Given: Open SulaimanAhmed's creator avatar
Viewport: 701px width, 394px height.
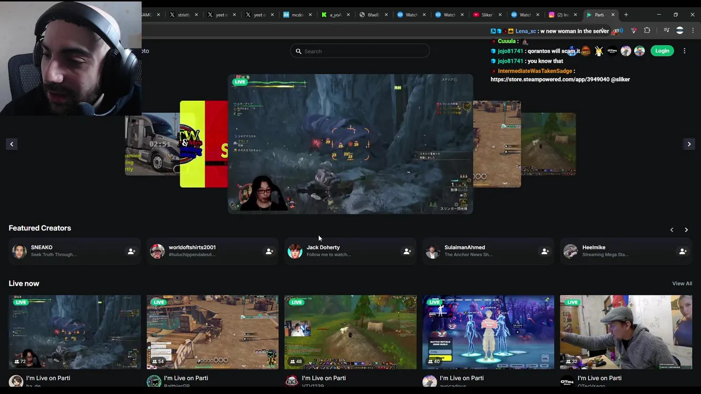Looking at the screenshot, I should tap(433, 251).
